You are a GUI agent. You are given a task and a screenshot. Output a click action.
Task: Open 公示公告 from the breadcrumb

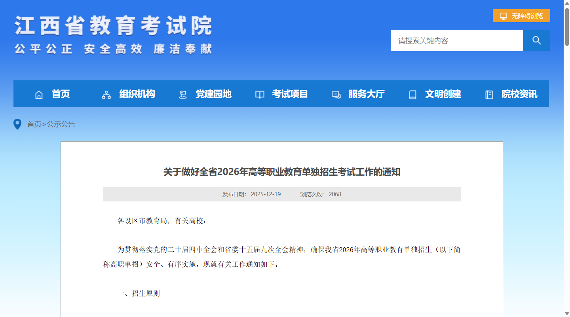tap(61, 124)
